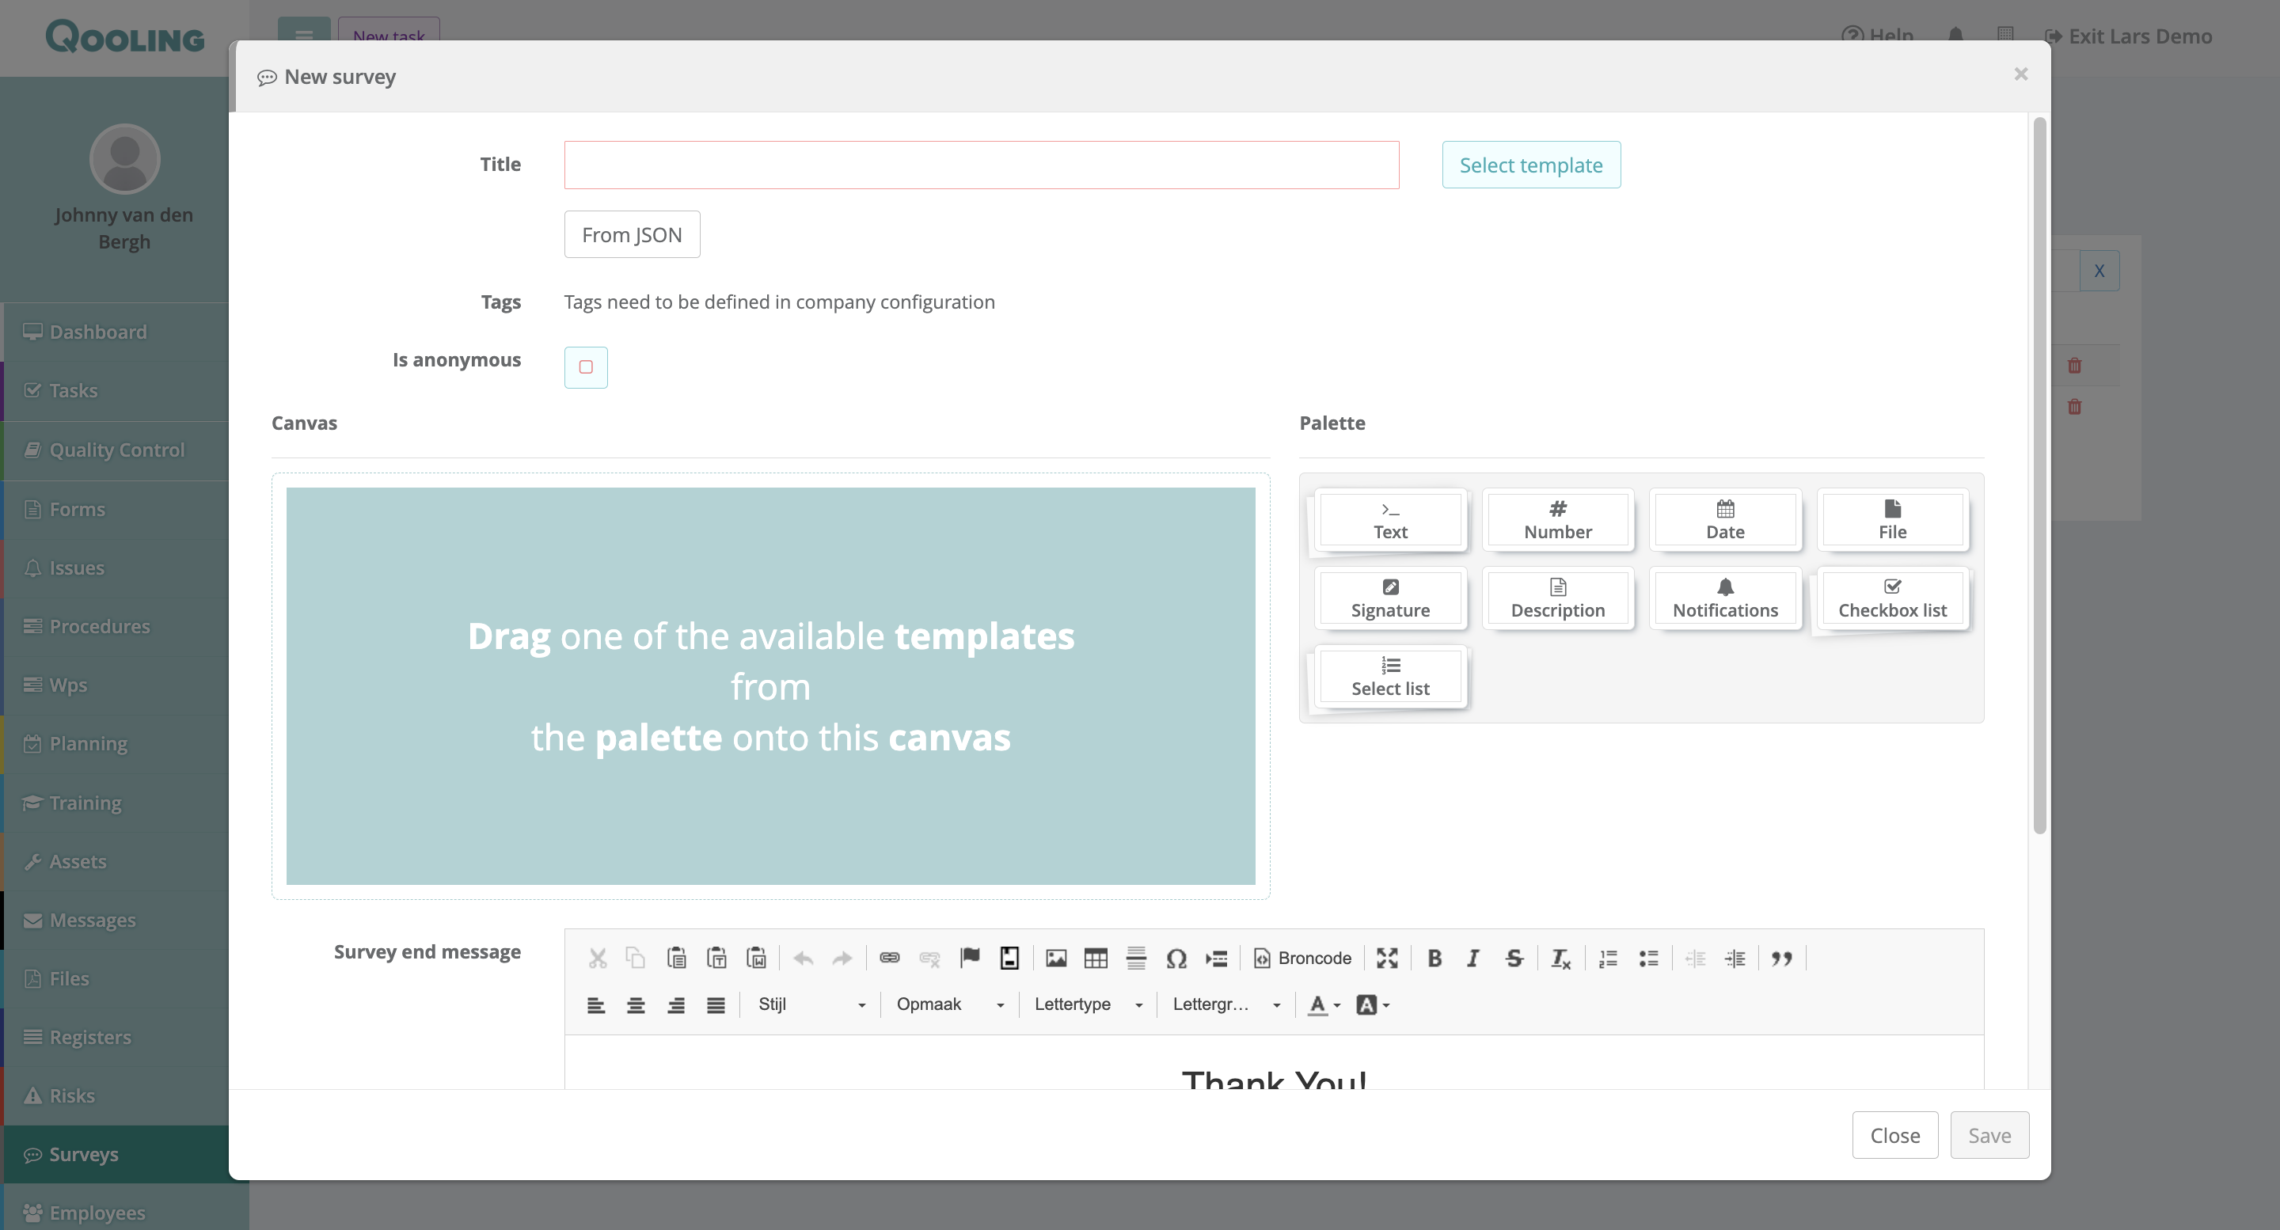Click the blockquote icon
2280x1230 pixels.
(1782, 959)
